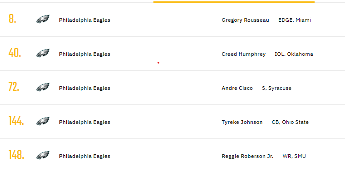Open Reggie Roberson Jr.'s player link
This screenshot has height=172, width=345.
pos(247,156)
